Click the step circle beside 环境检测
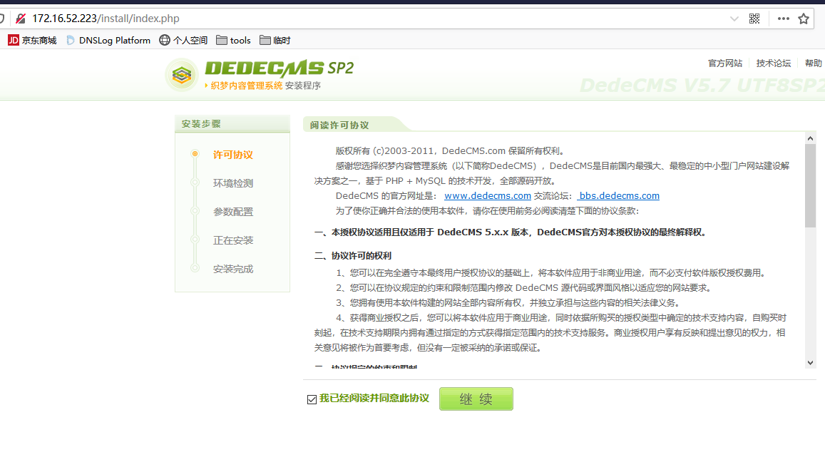The image size is (825, 467). 195,183
